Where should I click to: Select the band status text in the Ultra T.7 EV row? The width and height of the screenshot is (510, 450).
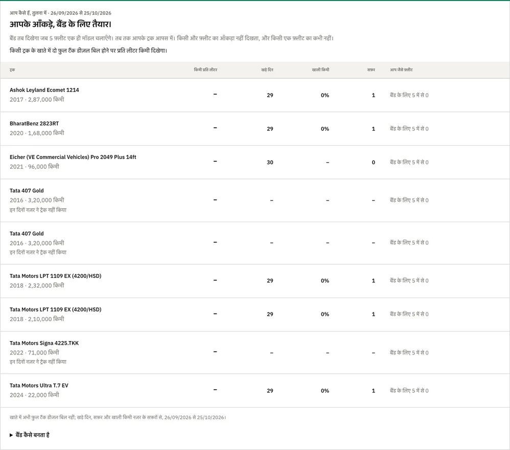click(409, 391)
